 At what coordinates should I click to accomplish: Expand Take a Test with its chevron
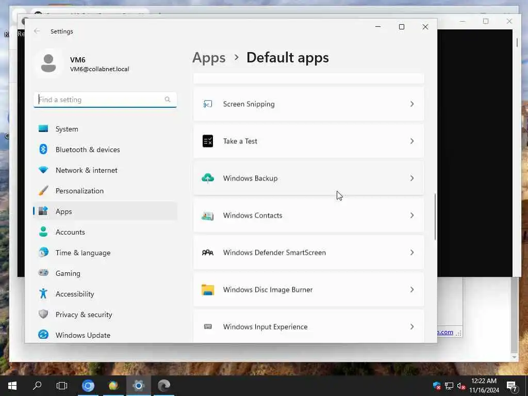click(412, 141)
